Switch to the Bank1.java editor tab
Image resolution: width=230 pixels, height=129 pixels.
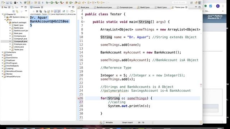(x=161, y=7)
